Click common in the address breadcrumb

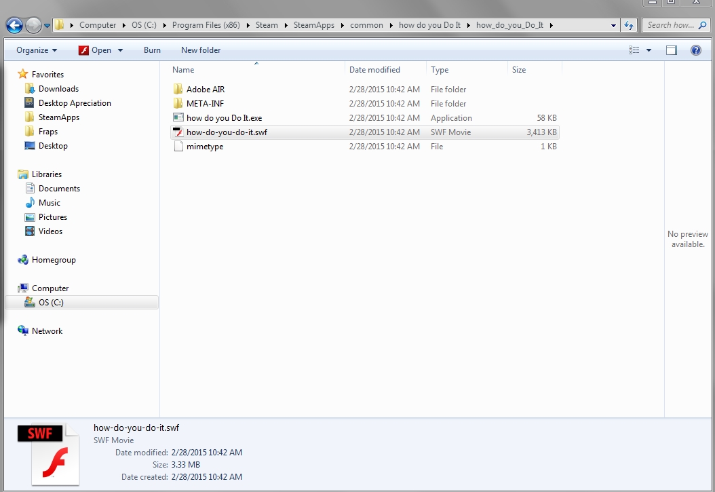pyautogui.click(x=366, y=25)
